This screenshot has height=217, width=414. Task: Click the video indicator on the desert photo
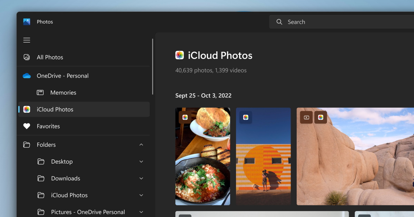coord(306,117)
